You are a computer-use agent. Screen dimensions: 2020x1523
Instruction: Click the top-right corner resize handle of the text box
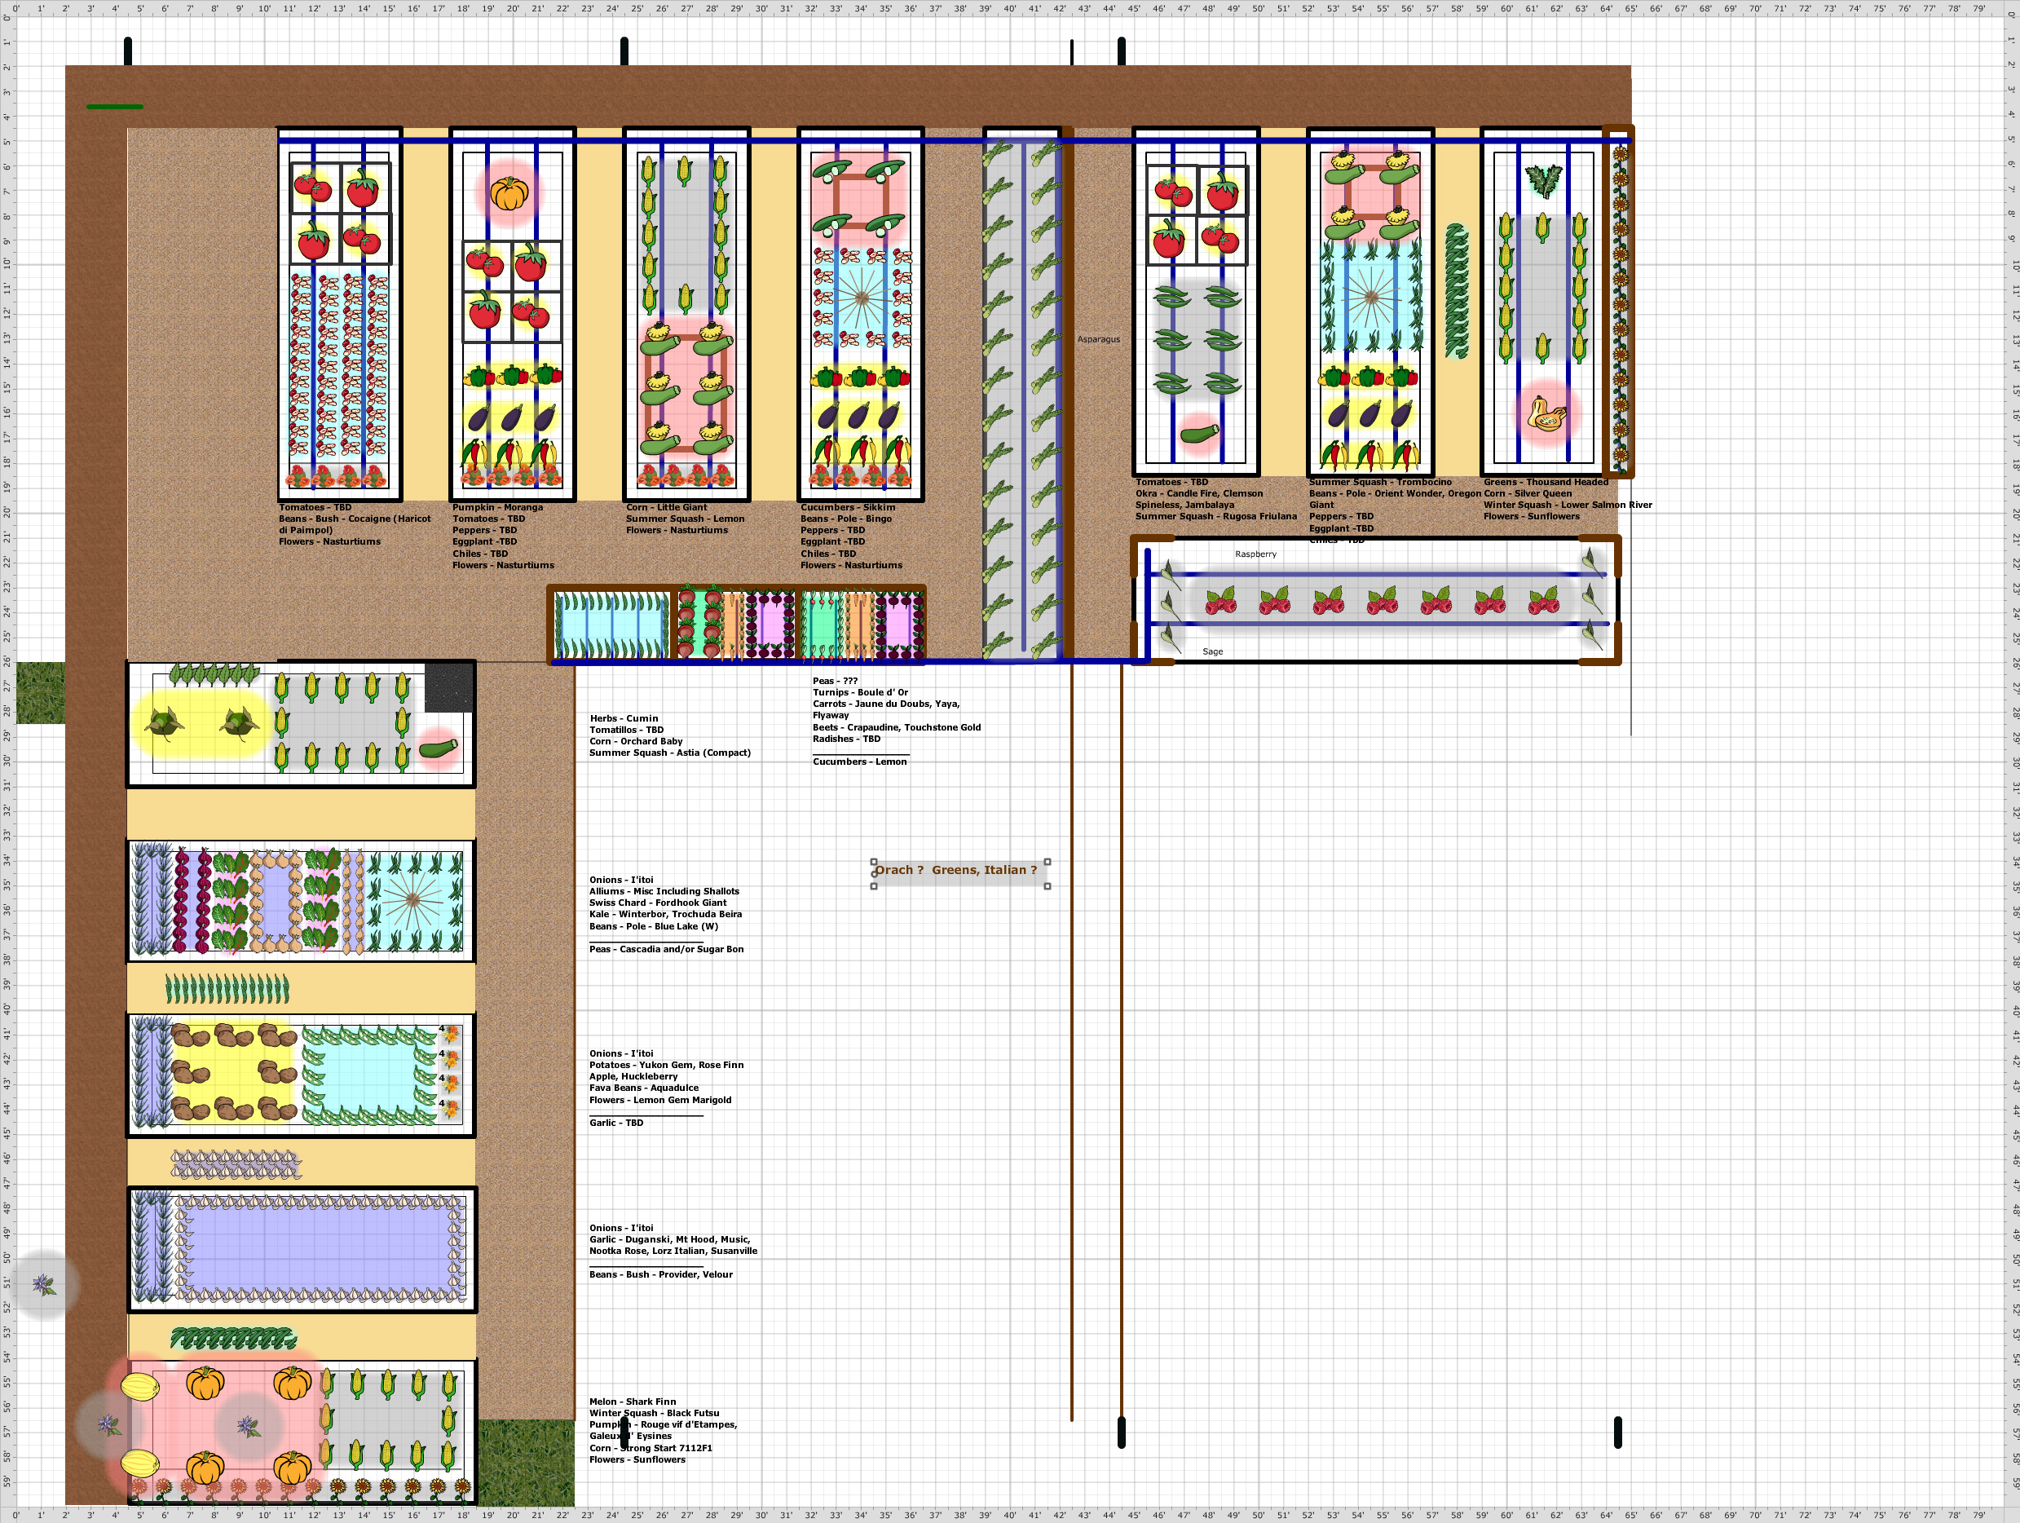pyautogui.click(x=1047, y=863)
